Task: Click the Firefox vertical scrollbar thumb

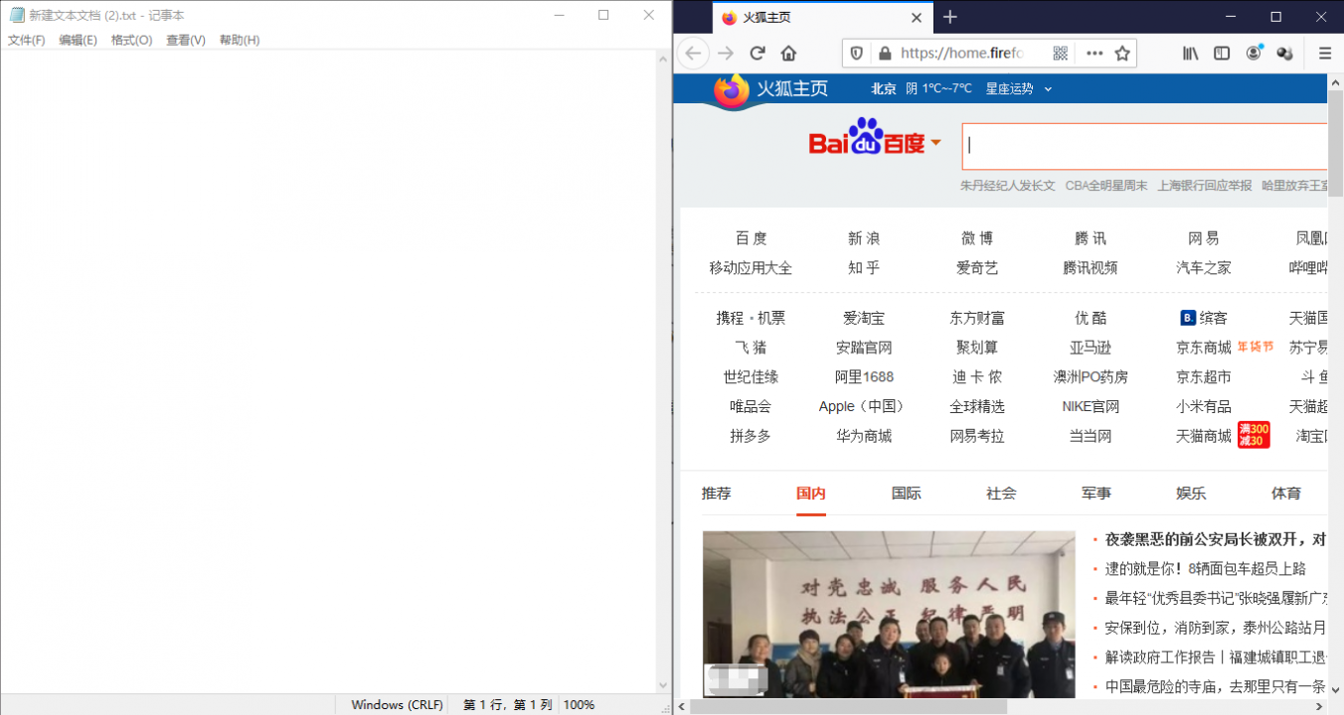Action: [1335, 145]
